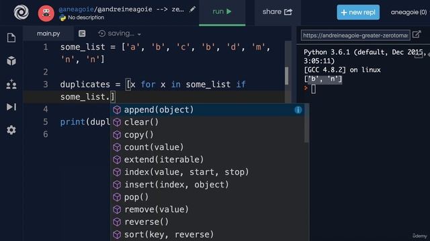This screenshot has height=241, width=430.
Task: Select reverse() suggestion
Action: point(208,222)
